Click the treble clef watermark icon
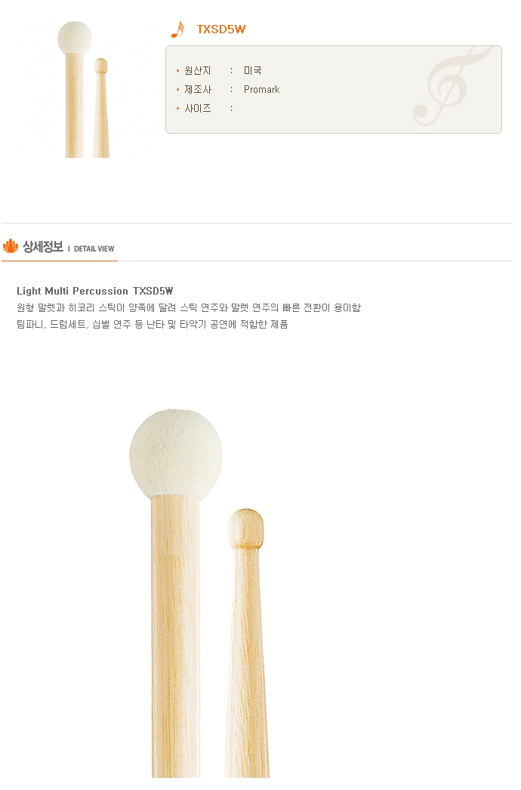The image size is (521, 790). click(x=452, y=86)
